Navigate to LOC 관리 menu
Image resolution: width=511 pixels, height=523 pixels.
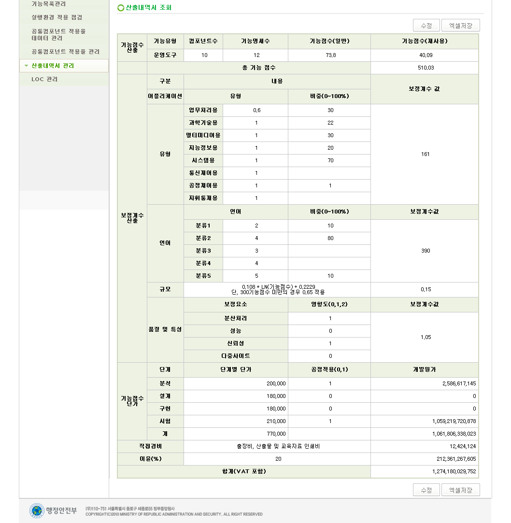[x=44, y=79]
